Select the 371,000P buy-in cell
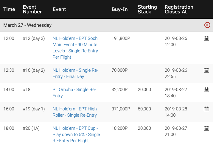Viewport: 213px width, 150px height. point(121,109)
